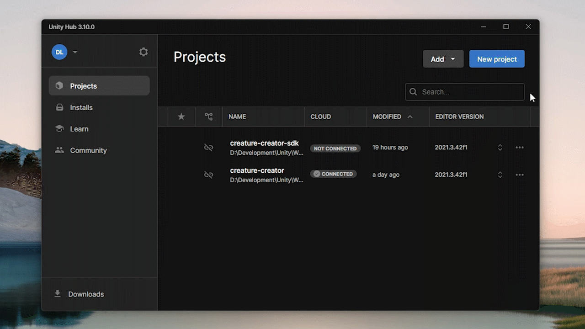
Task: Click the Installs lock icon in sidebar
Action: pyautogui.click(x=59, y=107)
